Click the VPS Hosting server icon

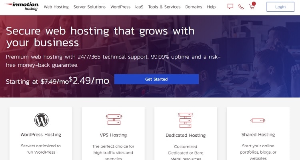tap(114, 120)
